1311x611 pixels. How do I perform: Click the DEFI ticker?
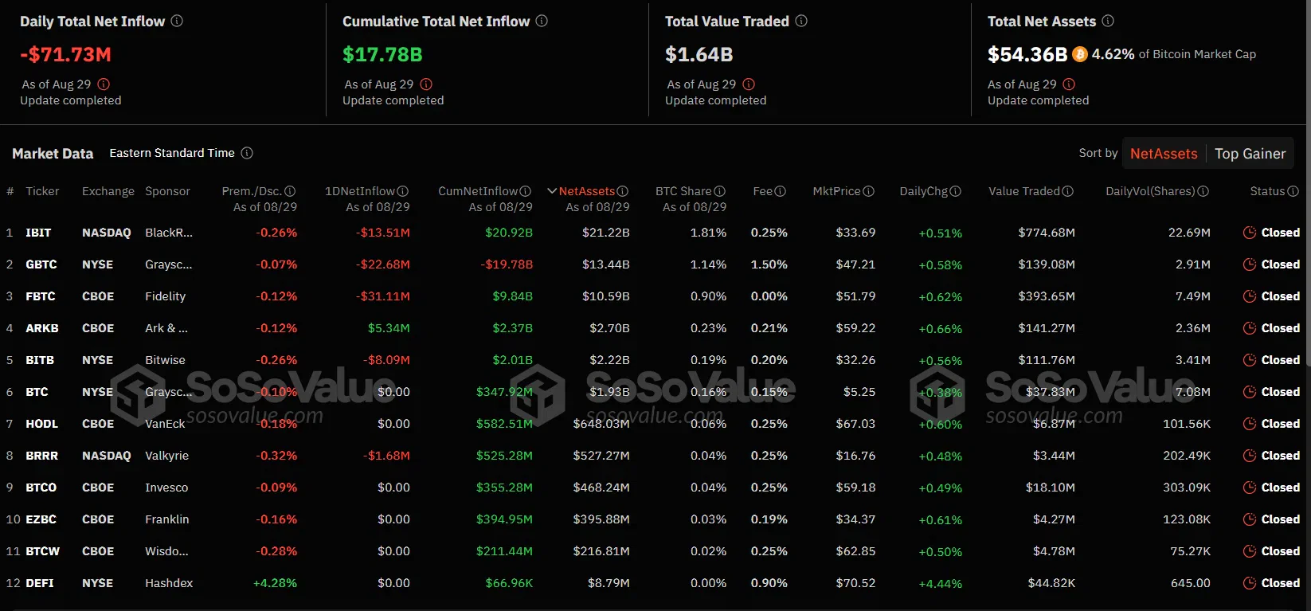pos(40,583)
